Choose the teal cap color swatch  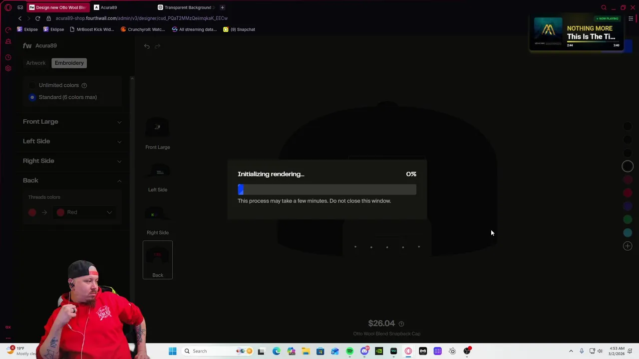pos(628,233)
